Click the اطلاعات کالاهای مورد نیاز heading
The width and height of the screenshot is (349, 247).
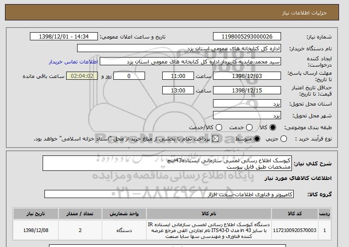coord(298,178)
